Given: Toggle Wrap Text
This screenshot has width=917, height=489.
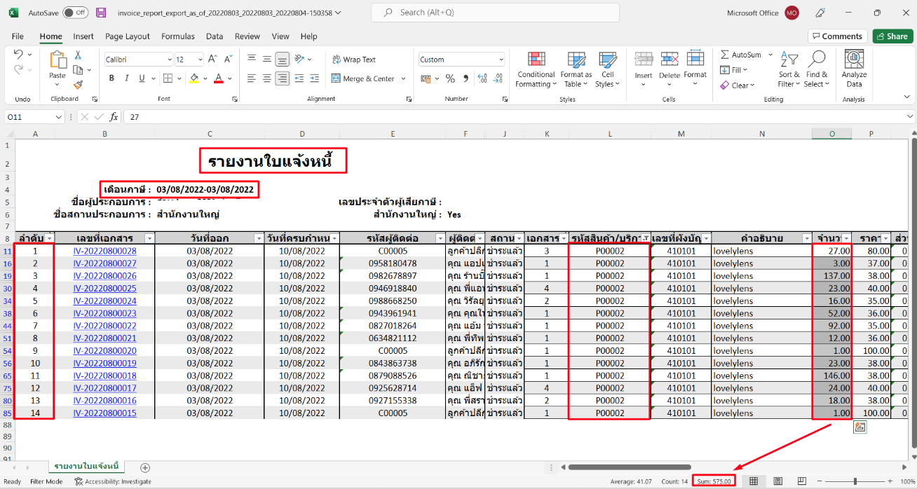Looking at the screenshot, I should [x=354, y=60].
